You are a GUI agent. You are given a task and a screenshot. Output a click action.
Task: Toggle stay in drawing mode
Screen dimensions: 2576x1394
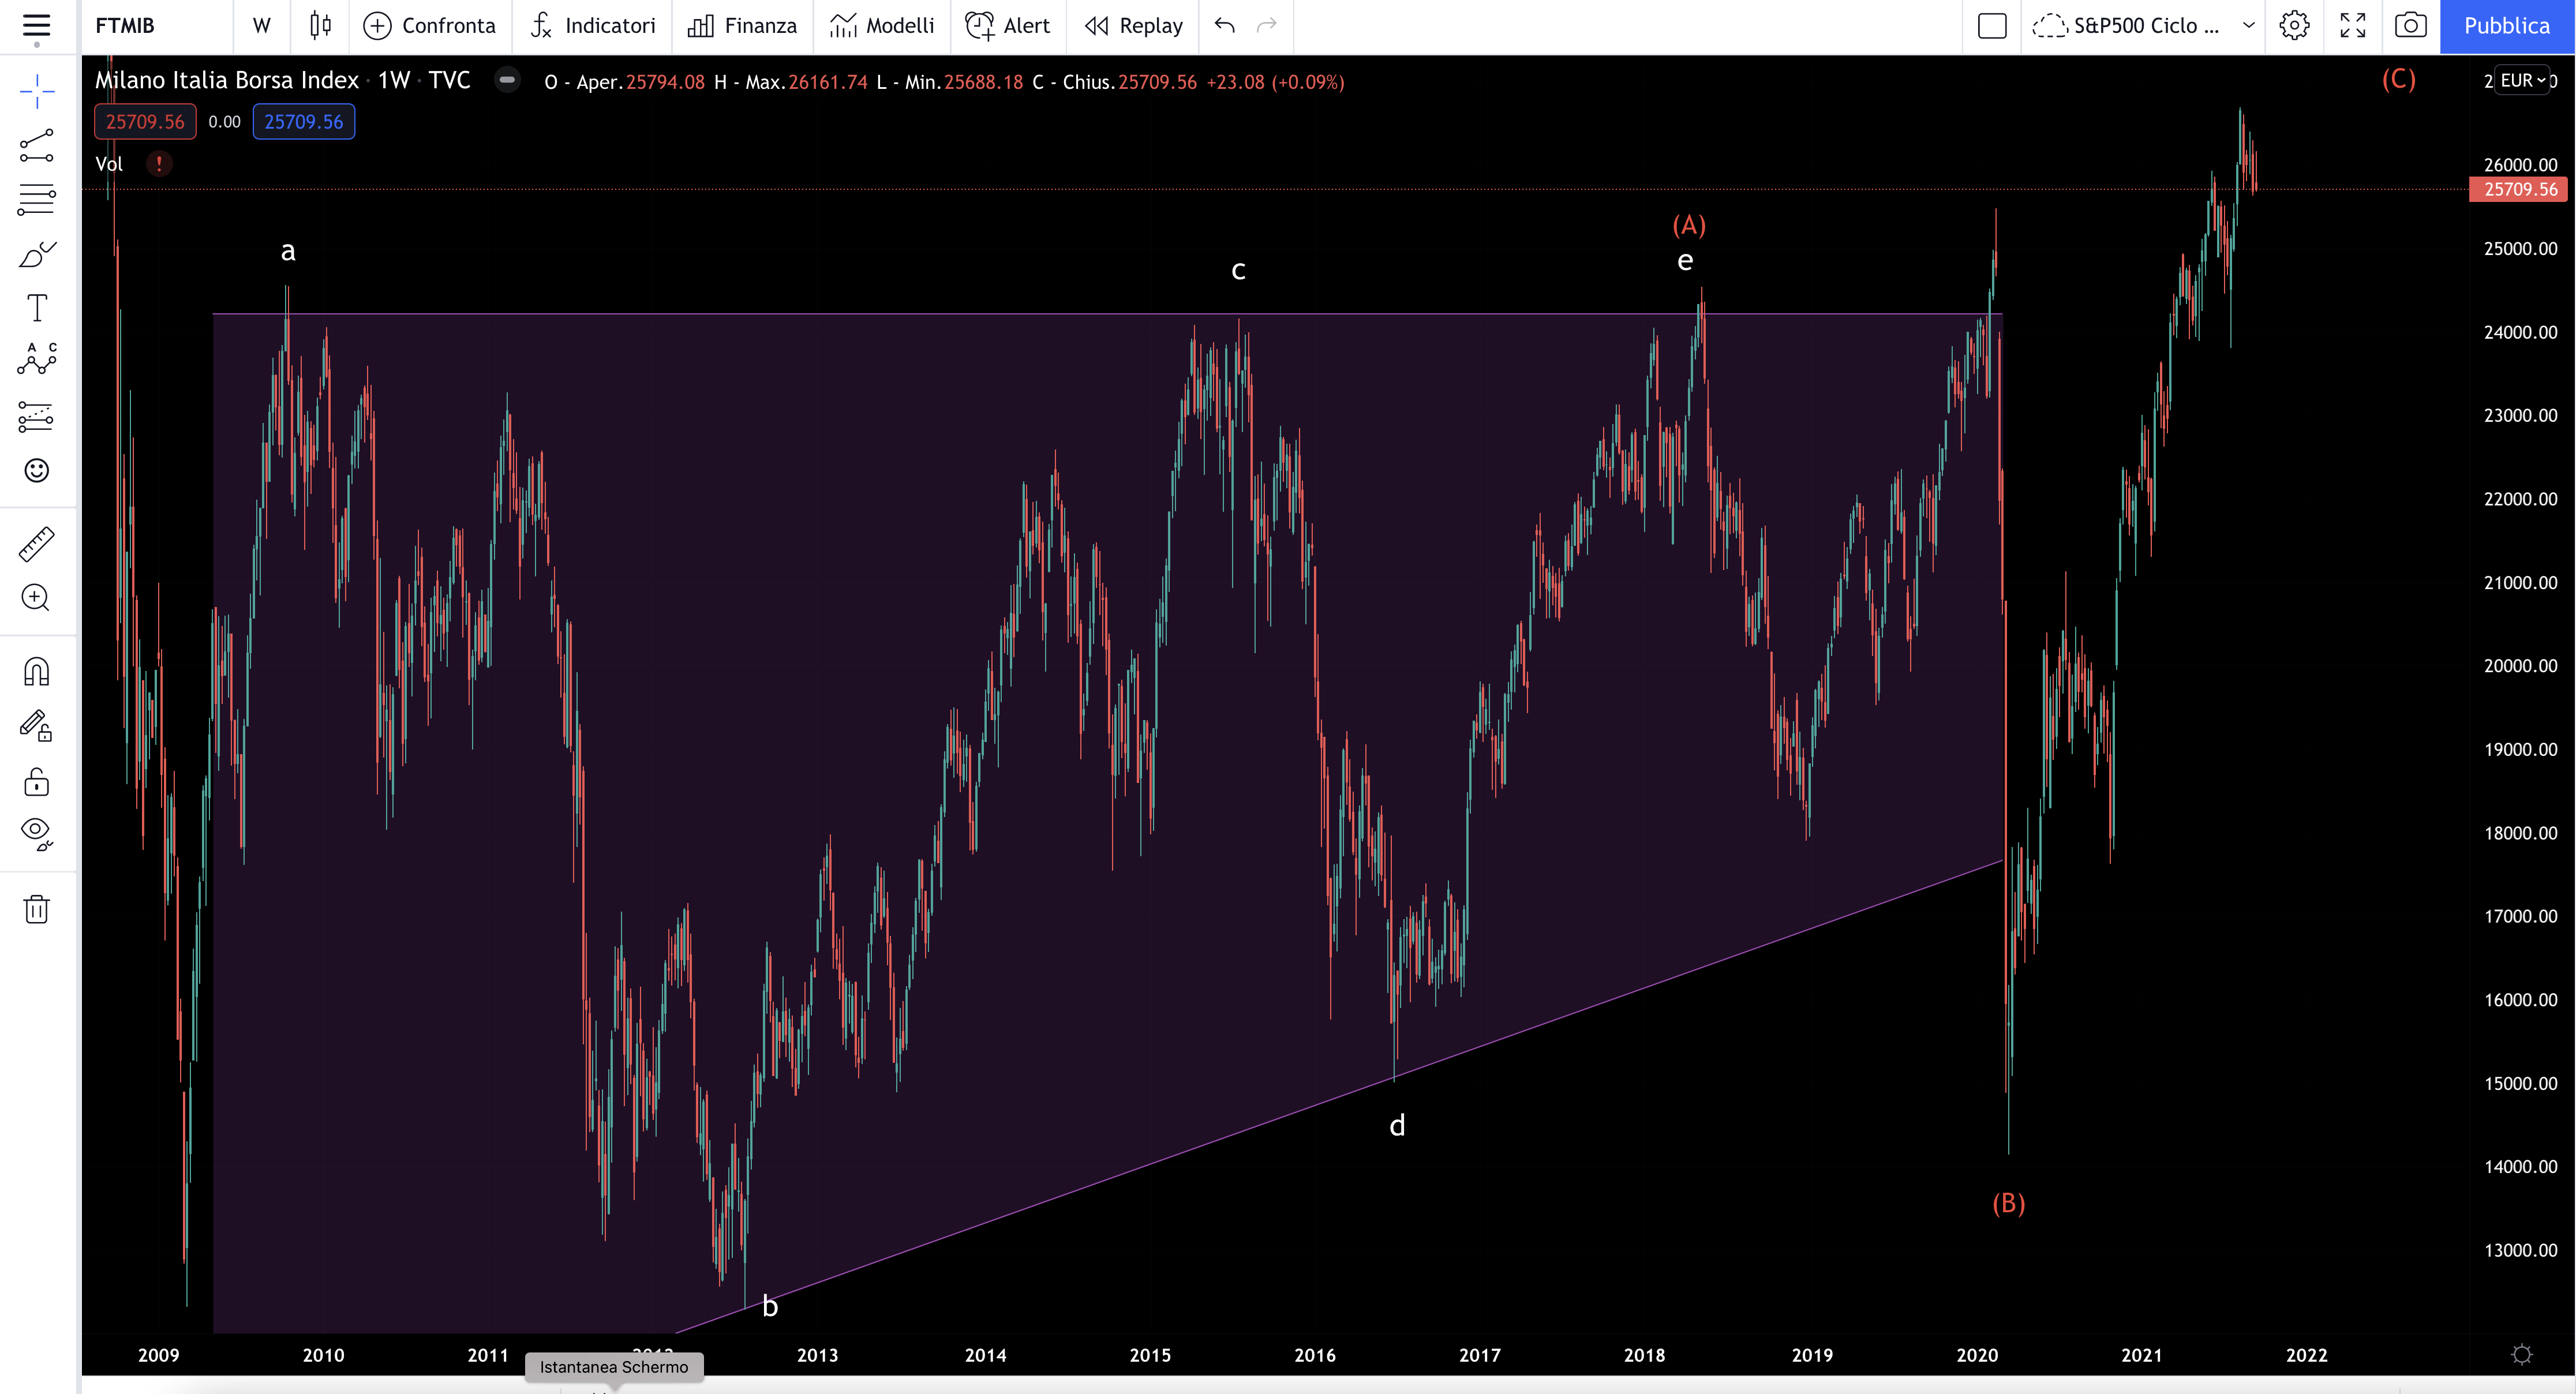coord(37,726)
